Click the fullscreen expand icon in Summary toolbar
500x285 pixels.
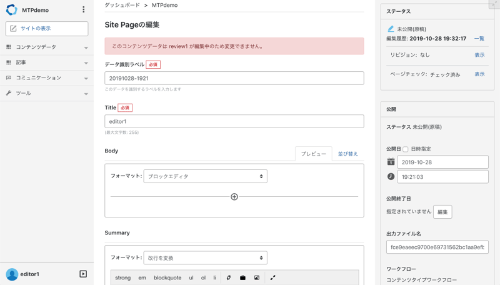pos(272,277)
